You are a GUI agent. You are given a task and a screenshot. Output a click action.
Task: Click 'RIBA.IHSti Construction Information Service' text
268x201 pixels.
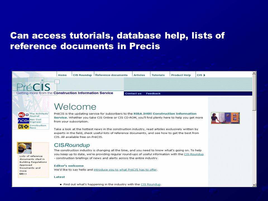125,116
